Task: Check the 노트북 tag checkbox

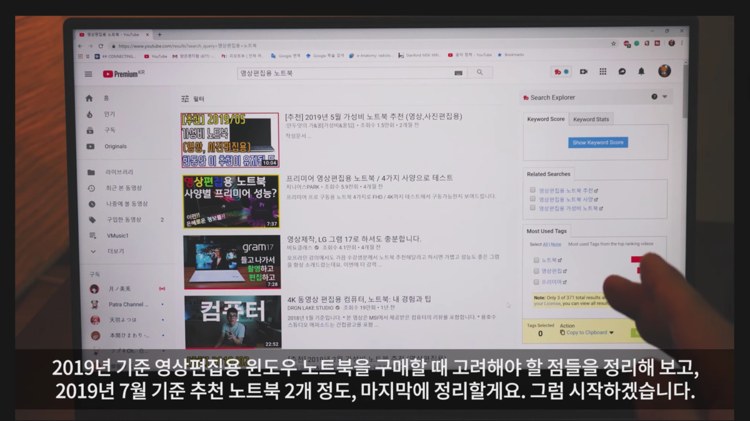Action: 536,260
